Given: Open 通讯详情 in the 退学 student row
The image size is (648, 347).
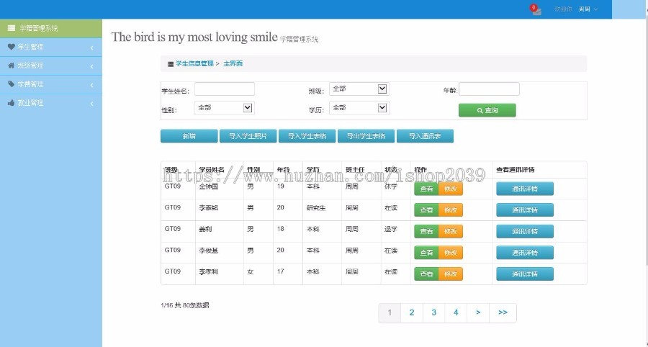Looking at the screenshot, I should [x=525, y=231].
